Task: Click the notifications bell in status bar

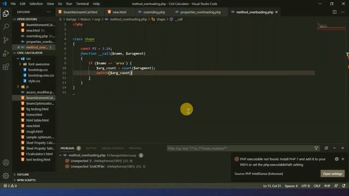Action: coord(344,186)
